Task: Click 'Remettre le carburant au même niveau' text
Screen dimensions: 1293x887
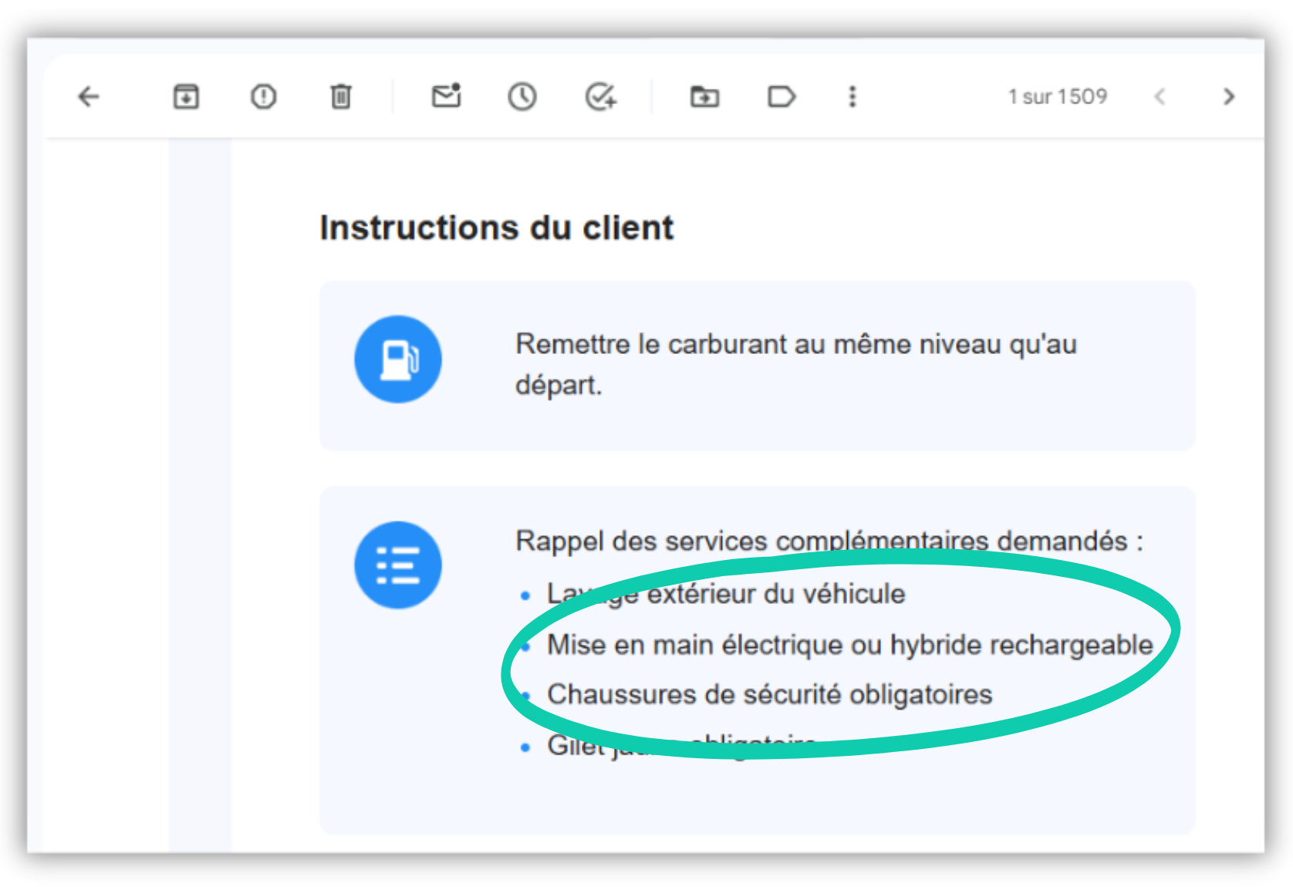Action: point(796,364)
